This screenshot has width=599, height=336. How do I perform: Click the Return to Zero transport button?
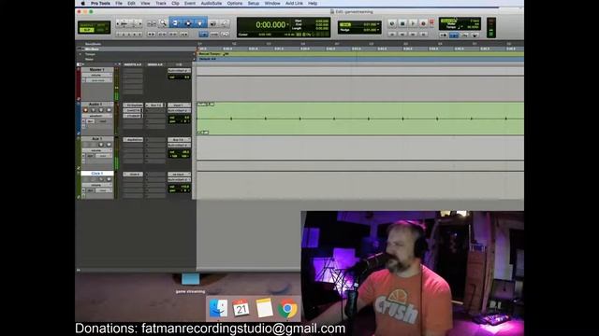392,35
